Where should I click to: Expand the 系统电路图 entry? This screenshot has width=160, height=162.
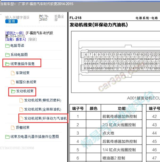(19, 55)
